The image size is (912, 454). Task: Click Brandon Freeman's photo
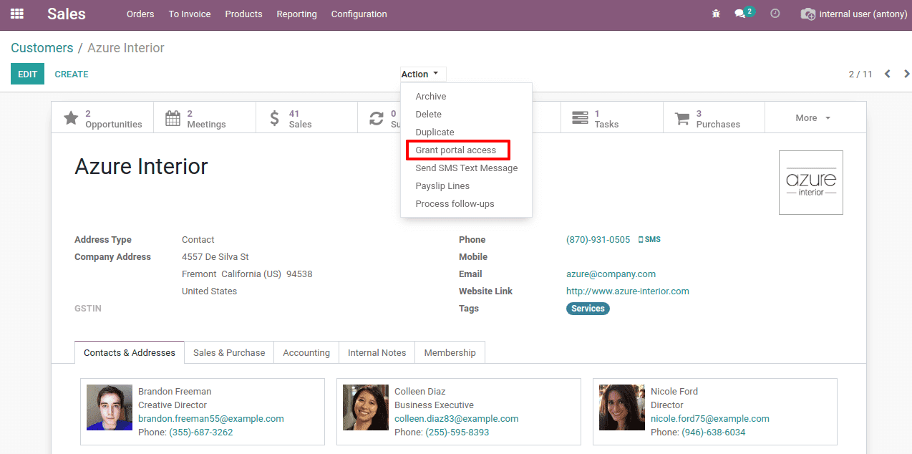coord(110,407)
